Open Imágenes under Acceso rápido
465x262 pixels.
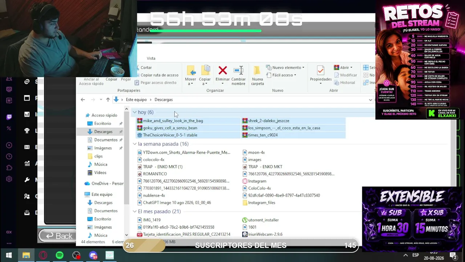[x=100, y=148]
